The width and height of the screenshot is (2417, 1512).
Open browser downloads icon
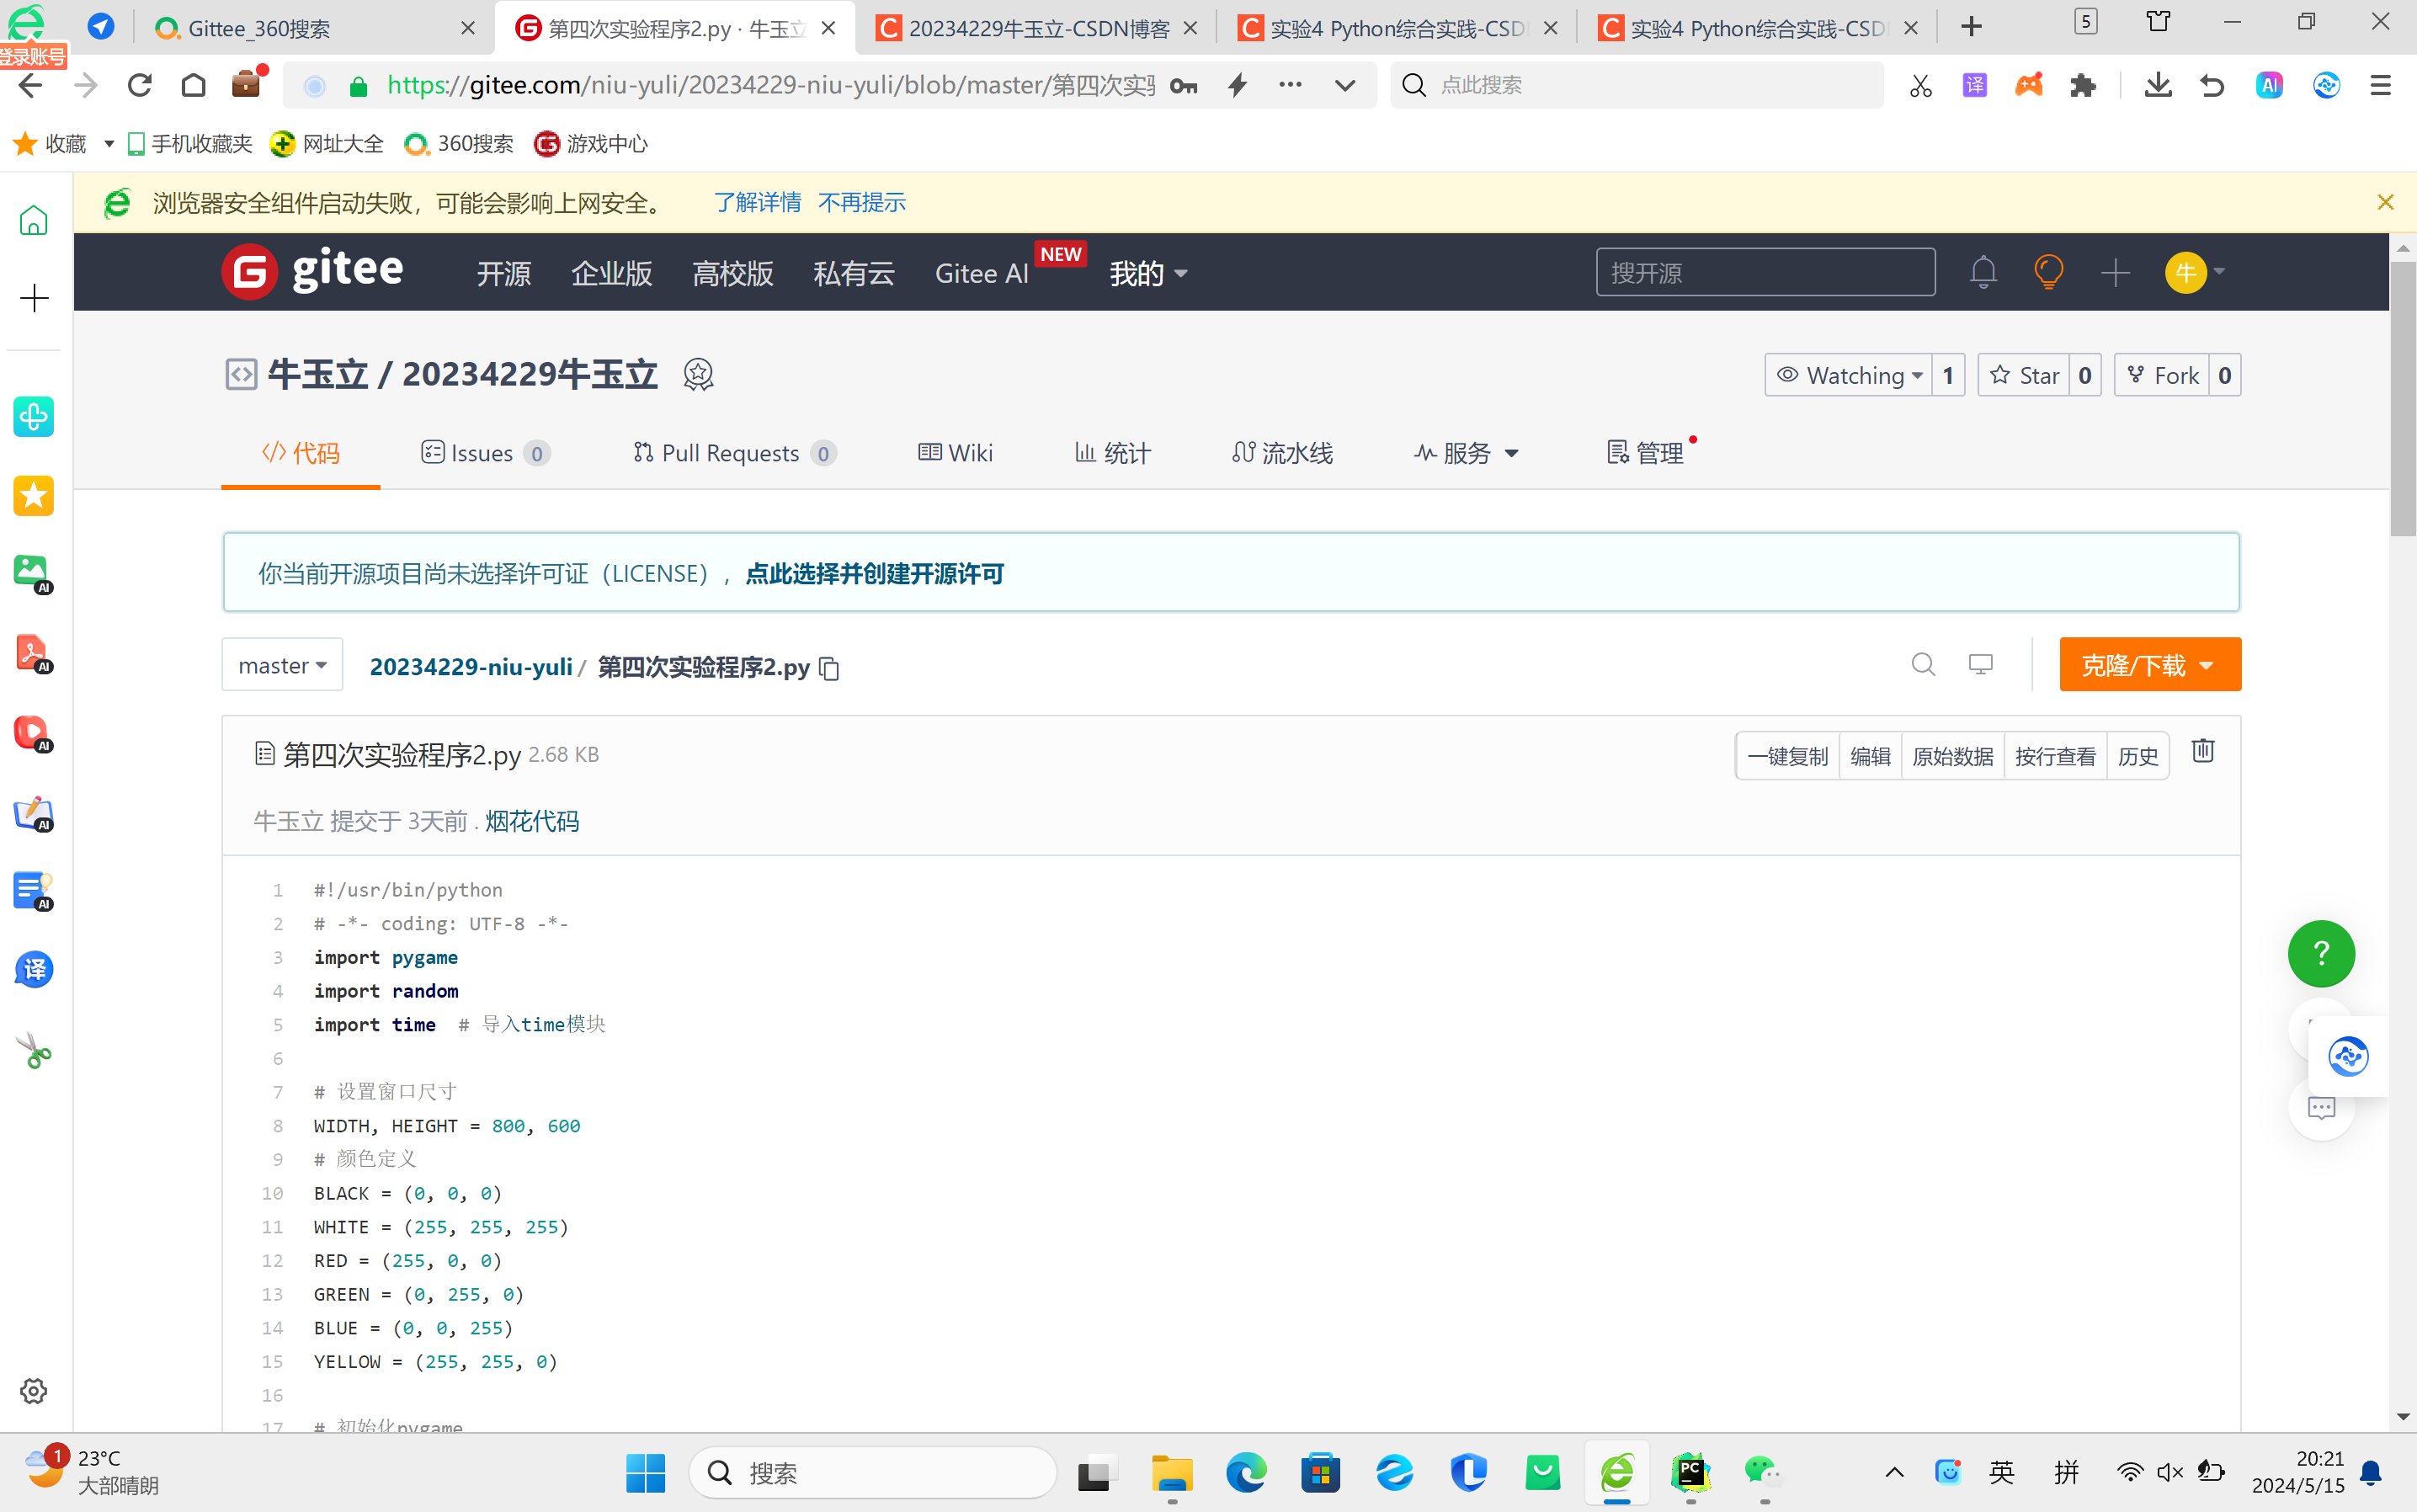[x=2158, y=86]
